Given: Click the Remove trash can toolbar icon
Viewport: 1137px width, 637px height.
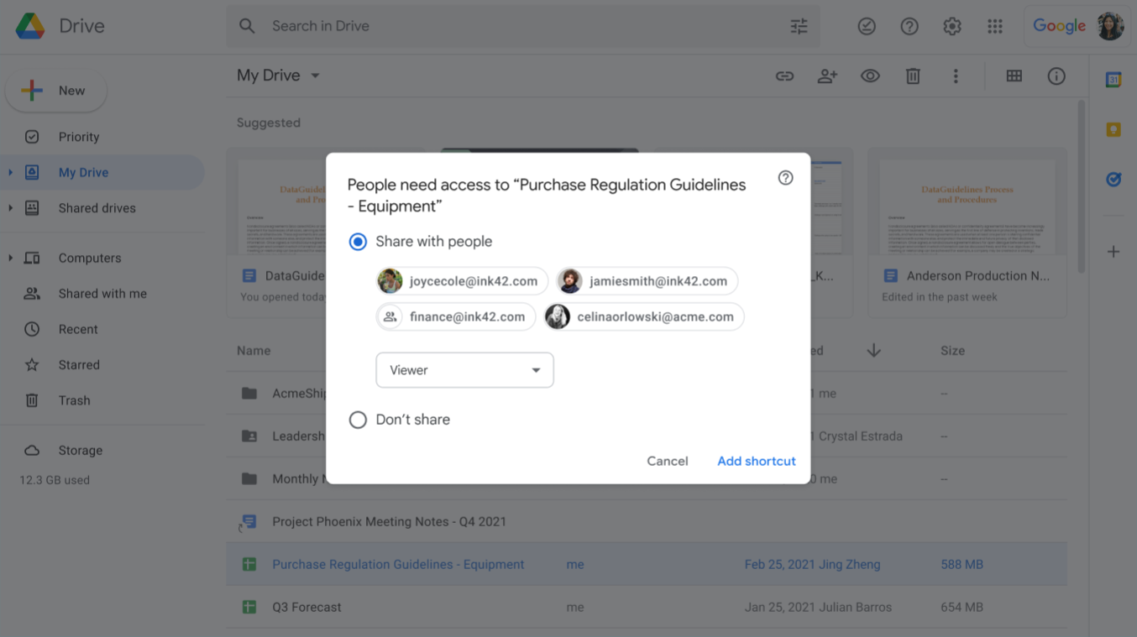Looking at the screenshot, I should coord(913,76).
